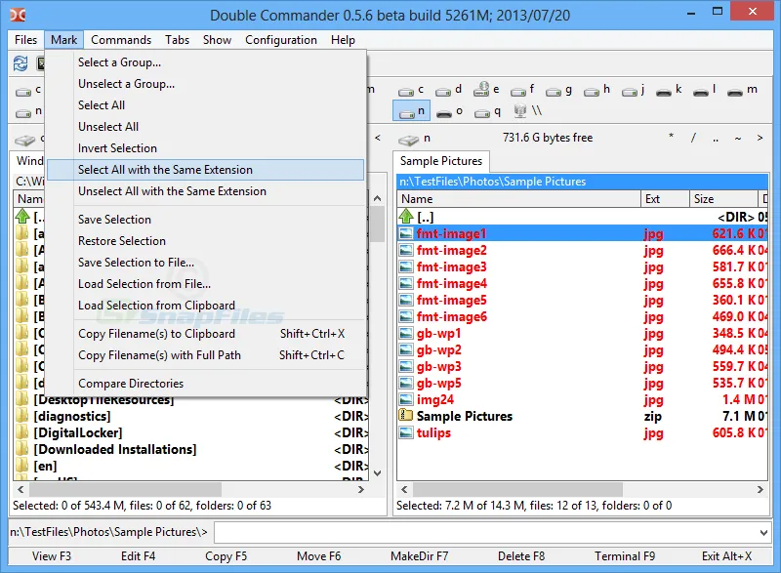Sort right panel by Name column
781x573 pixels.
pos(519,198)
